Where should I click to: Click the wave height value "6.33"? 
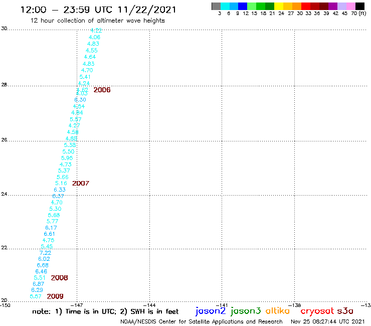pyautogui.click(x=60, y=190)
